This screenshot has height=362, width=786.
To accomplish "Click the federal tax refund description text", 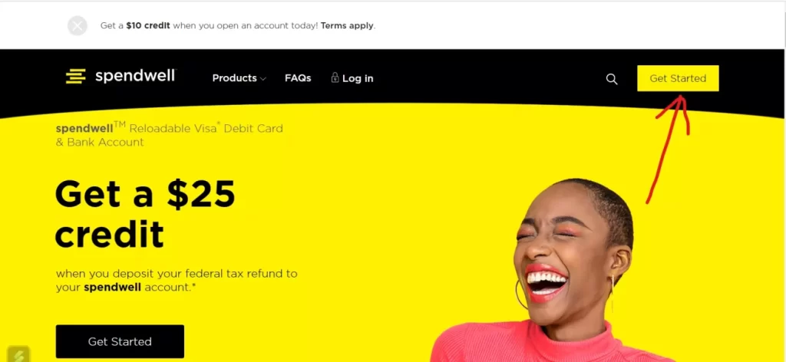I will click(177, 281).
